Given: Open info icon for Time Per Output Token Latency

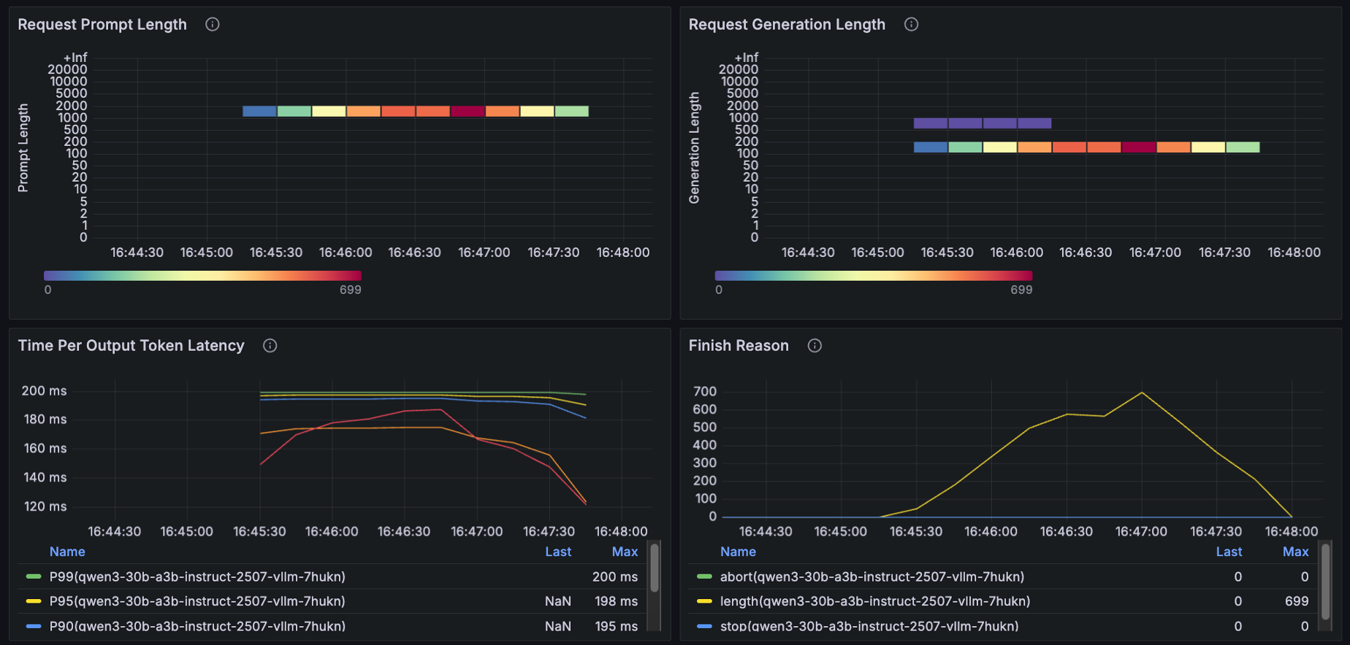Looking at the screenshot, I should [x=270, y=346].
